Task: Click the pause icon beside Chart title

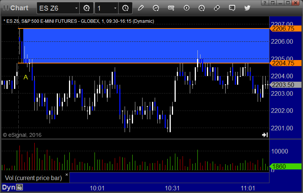Action: pos(6,8)
